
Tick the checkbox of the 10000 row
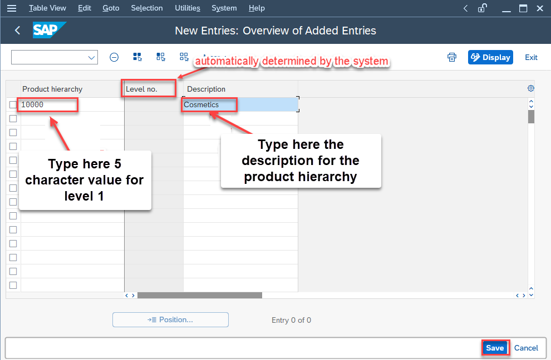[x=13, y=104]
